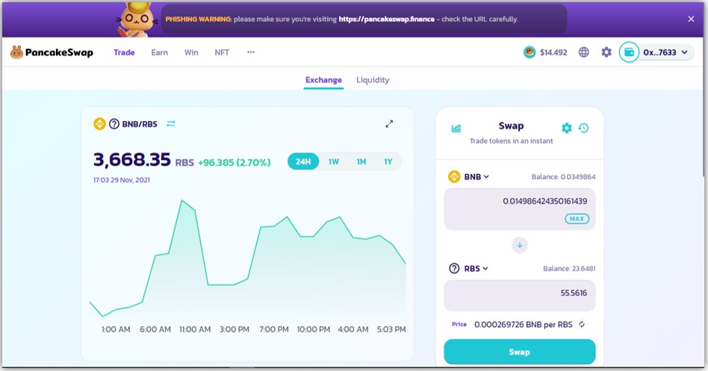This screenshot has width=708, height=371.
Task: Open the three-dots more menu
Action: pyautogui.click(x=251, y=52)
